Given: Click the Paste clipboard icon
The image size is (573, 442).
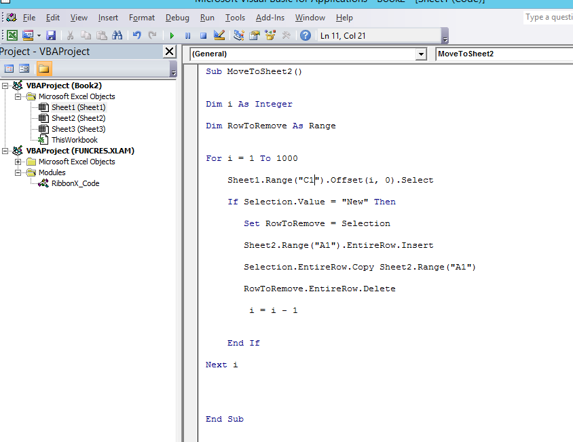Looking at the screenshot, I should (x=102, y=35).
